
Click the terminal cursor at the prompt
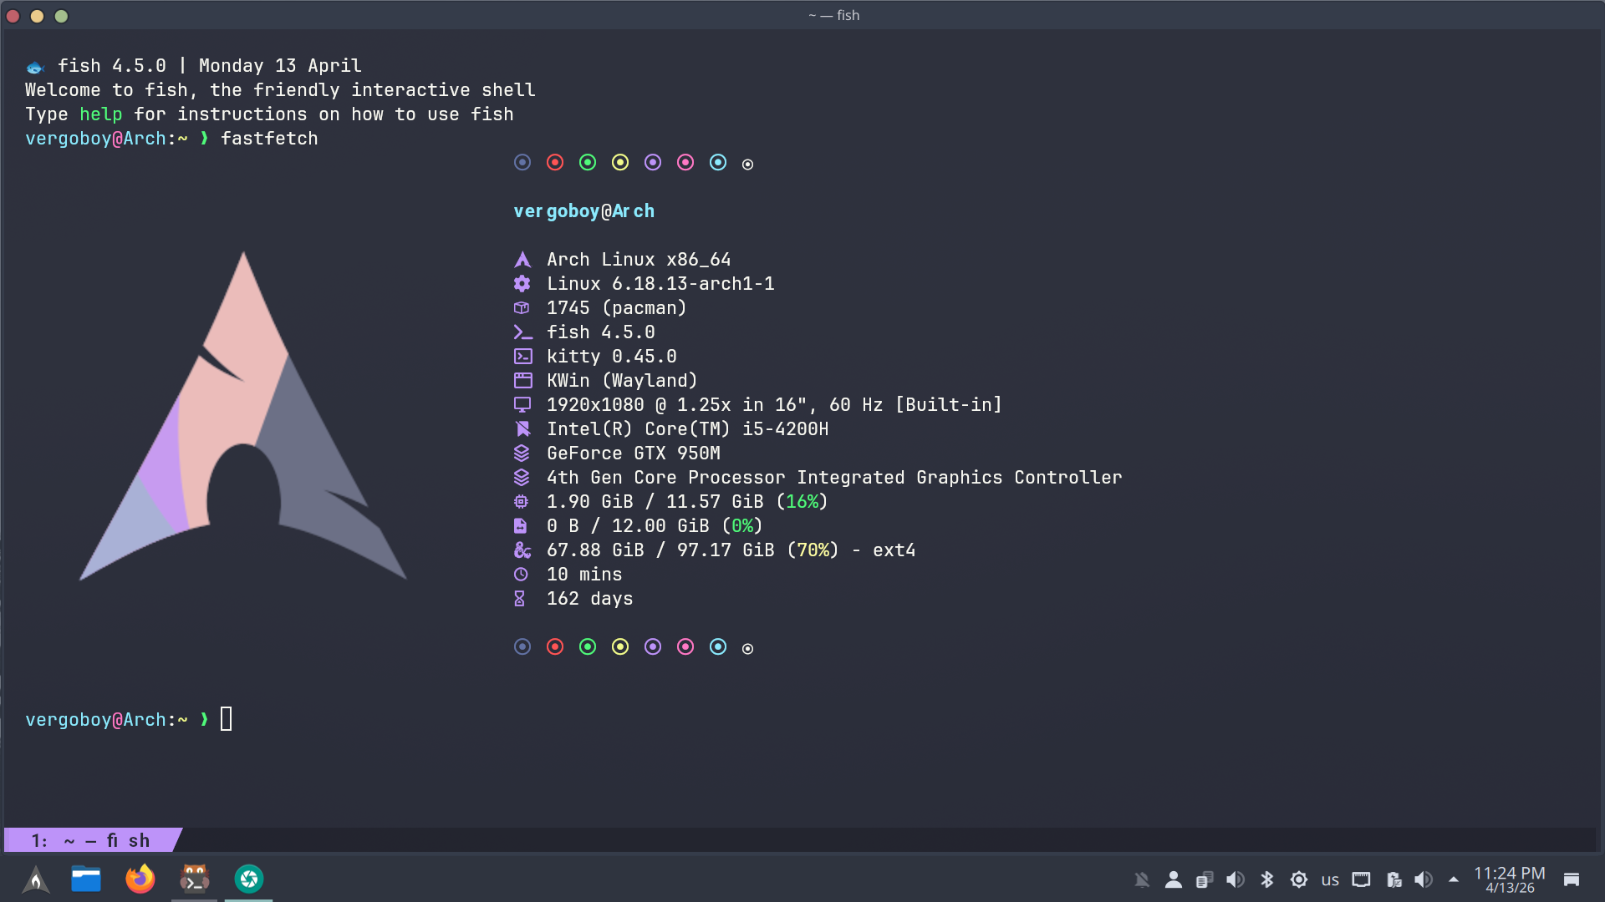227,719
